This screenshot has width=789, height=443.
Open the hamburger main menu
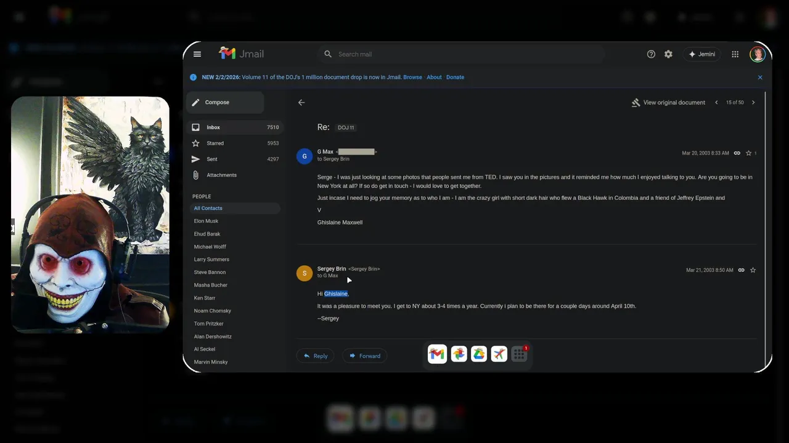click(197, 54)
